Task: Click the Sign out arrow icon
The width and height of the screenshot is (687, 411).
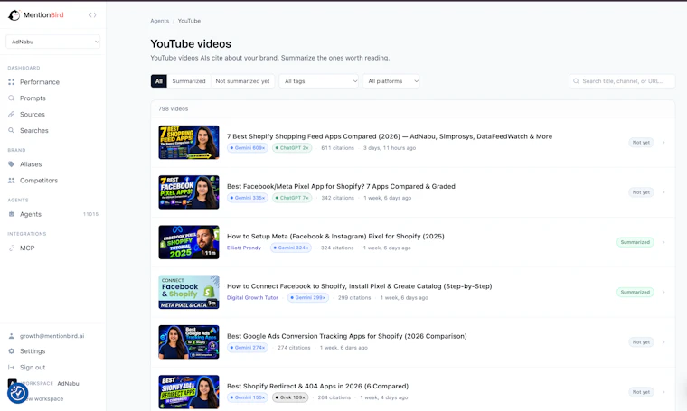Action: pyautogui.click(x=12, y=368)
